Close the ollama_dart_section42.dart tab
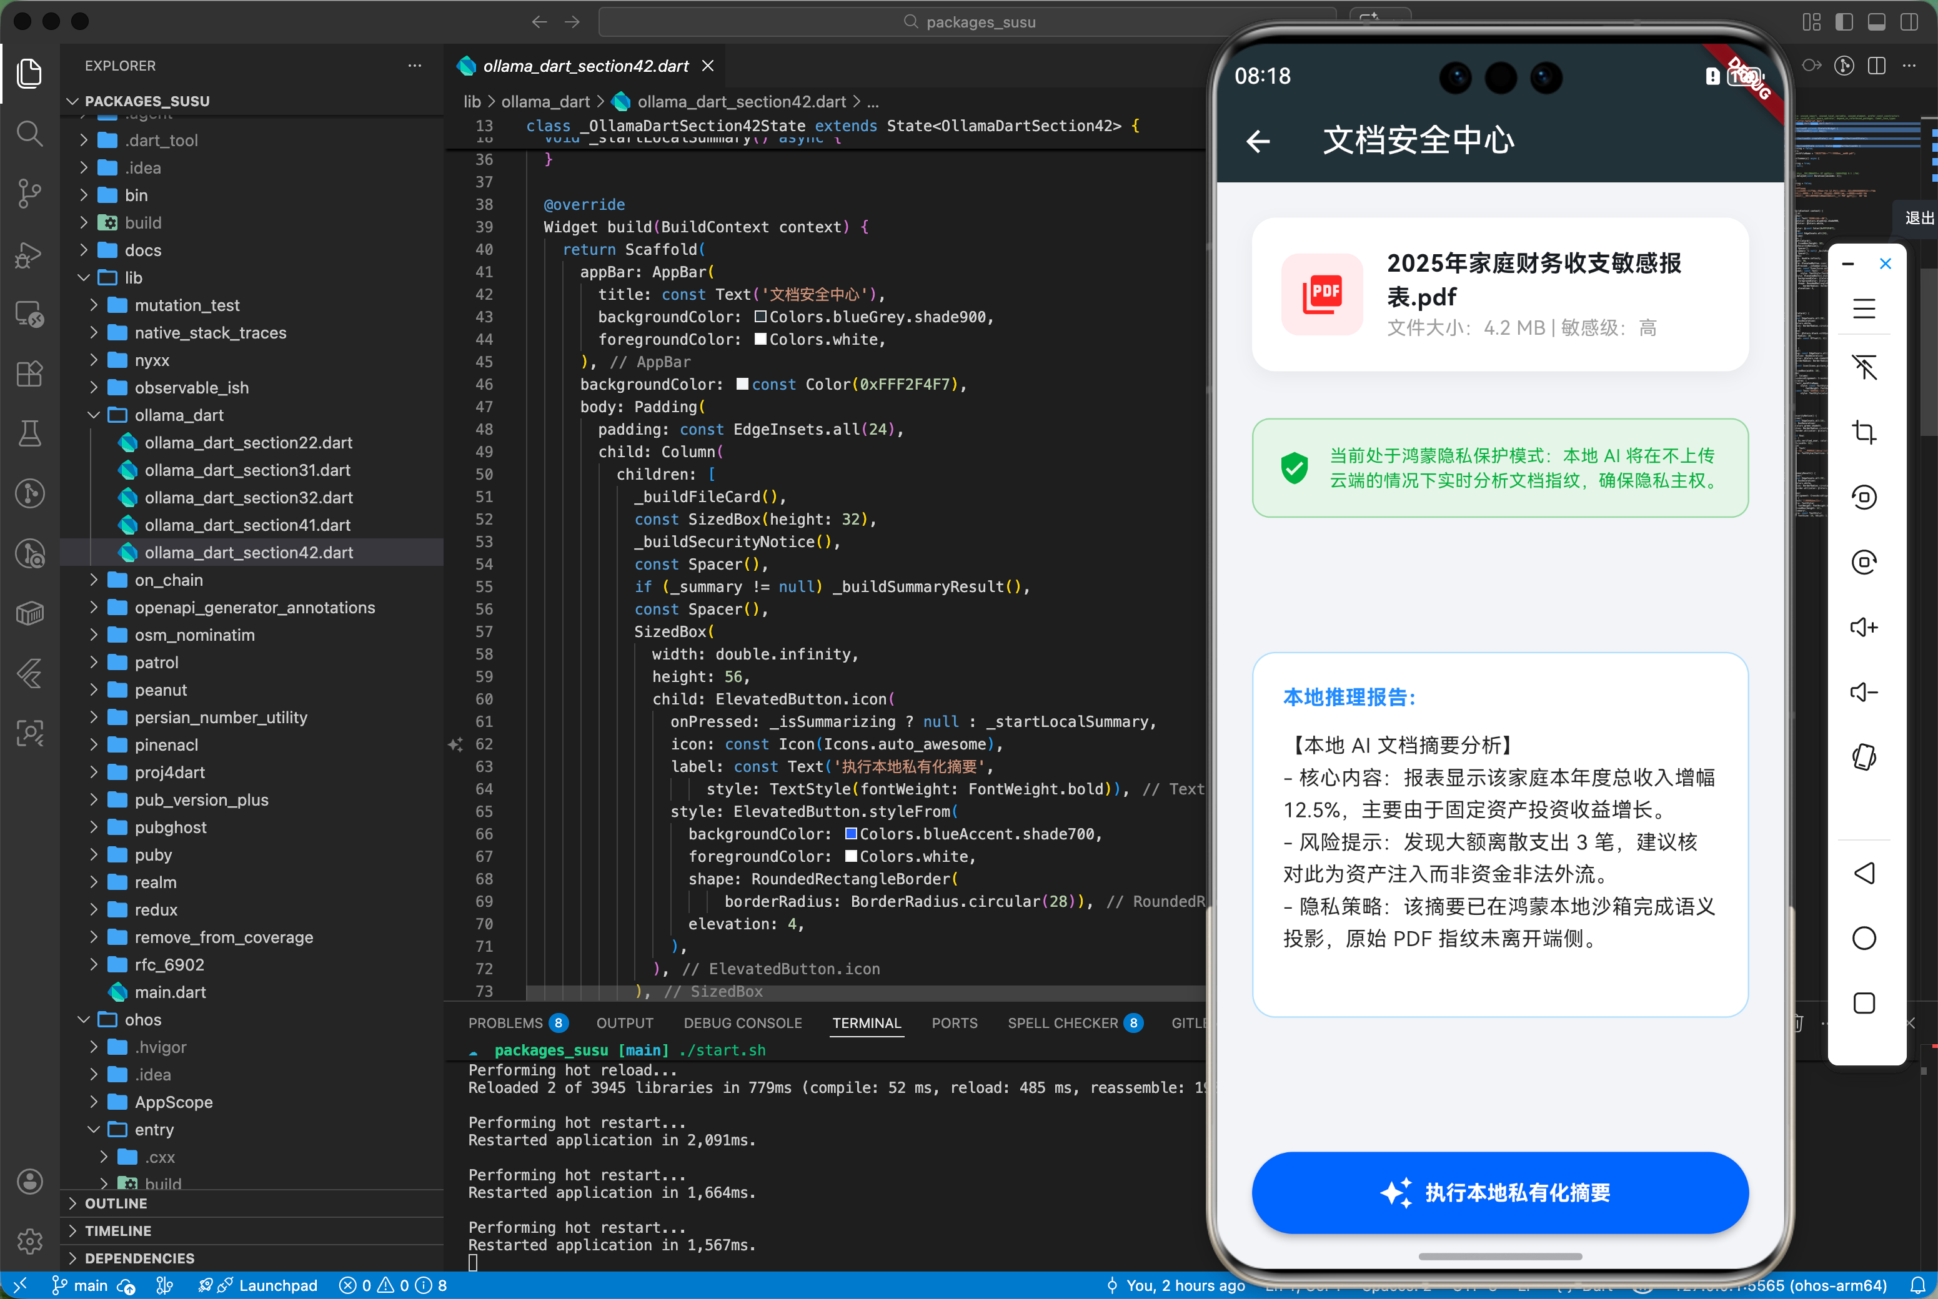Screen dimensions: 1938x1299 pos(708,66)
